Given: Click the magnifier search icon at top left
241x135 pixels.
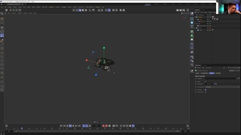Looking at the screenshot, I should [2, 13].
